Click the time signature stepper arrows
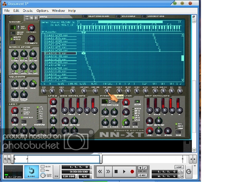The width and height of the screenshot is (228, 182). tap(91, 176)
